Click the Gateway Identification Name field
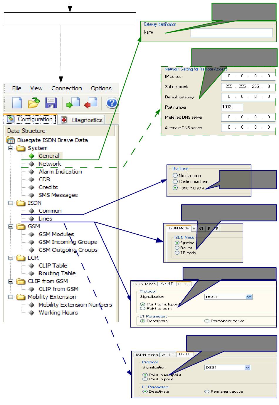 231,33
